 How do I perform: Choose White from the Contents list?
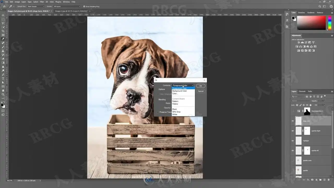tap(183, 114)
